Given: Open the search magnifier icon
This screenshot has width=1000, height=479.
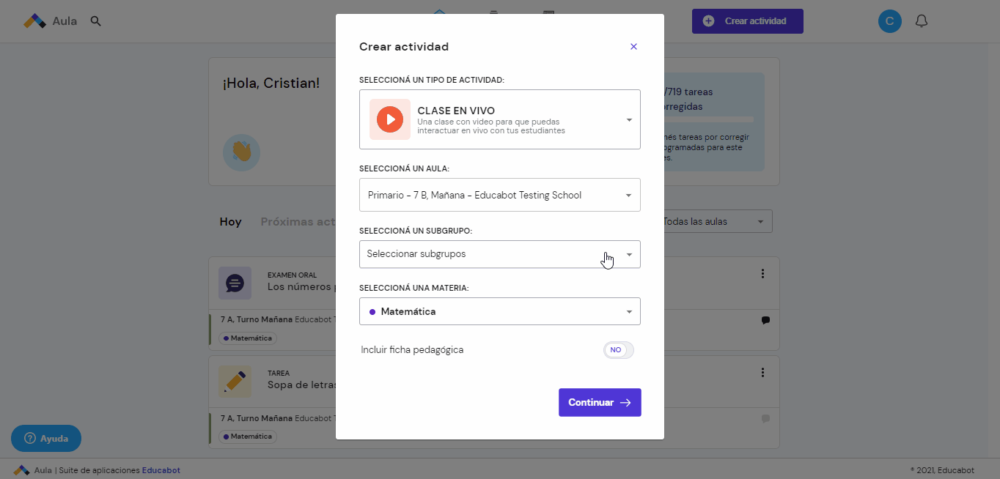Looking at the screenshot, I should 95,21.
